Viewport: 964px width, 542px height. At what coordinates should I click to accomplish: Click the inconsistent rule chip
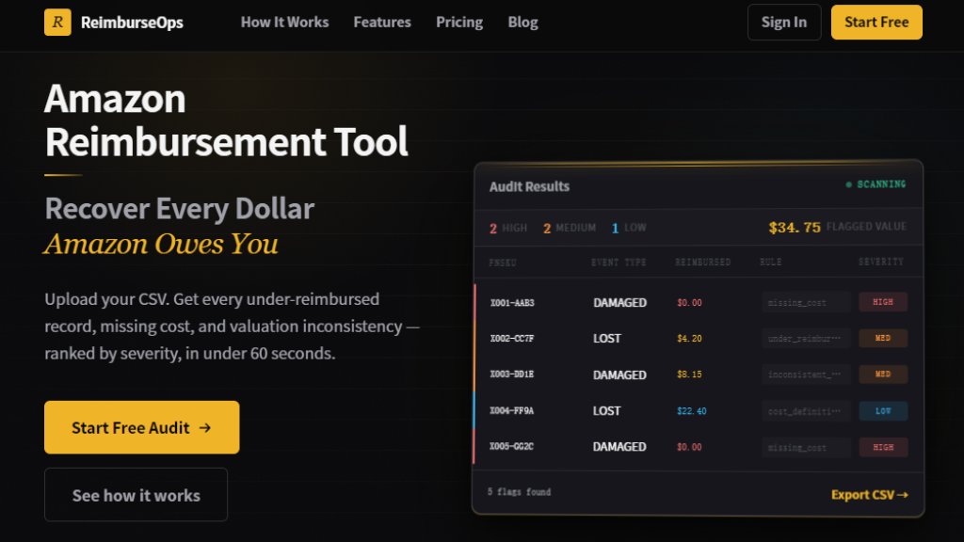pos(806,375)
